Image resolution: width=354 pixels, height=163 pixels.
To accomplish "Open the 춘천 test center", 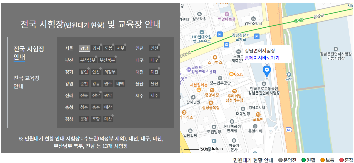I will 84,84.
